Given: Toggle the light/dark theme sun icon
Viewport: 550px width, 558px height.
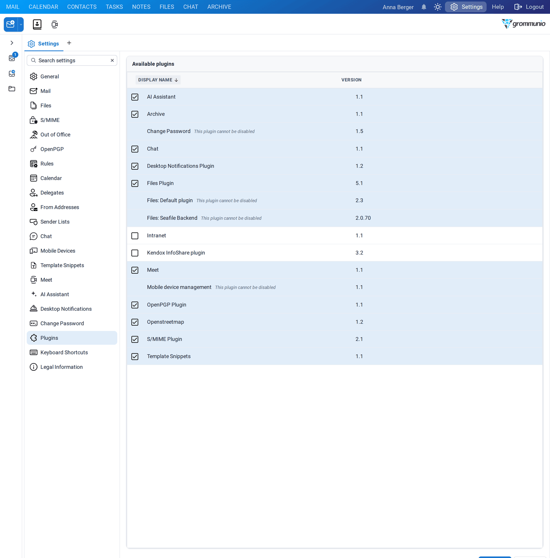Looking at the screenshot, I should pos(438,7).
